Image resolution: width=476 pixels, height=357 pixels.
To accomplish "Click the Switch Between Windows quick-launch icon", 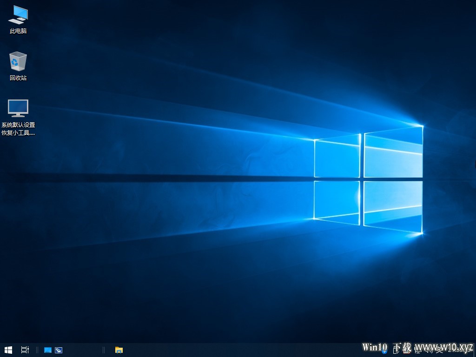I will [59, 350].
